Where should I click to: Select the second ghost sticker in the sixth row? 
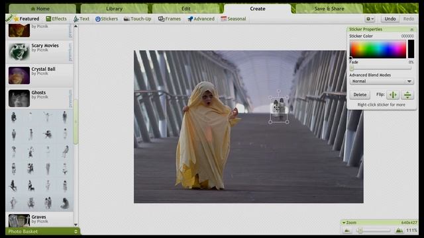point(30,203)
